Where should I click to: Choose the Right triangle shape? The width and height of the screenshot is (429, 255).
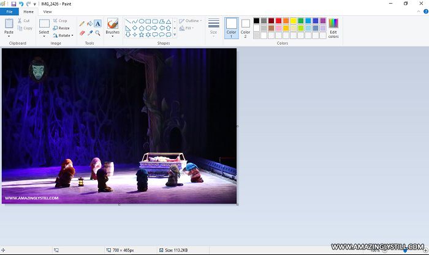pyautogui.click(x=128, y=28)
